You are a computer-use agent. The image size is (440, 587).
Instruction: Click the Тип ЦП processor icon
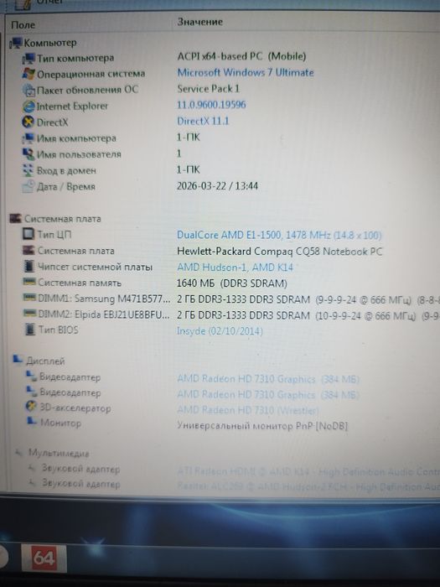pos(28,234)
